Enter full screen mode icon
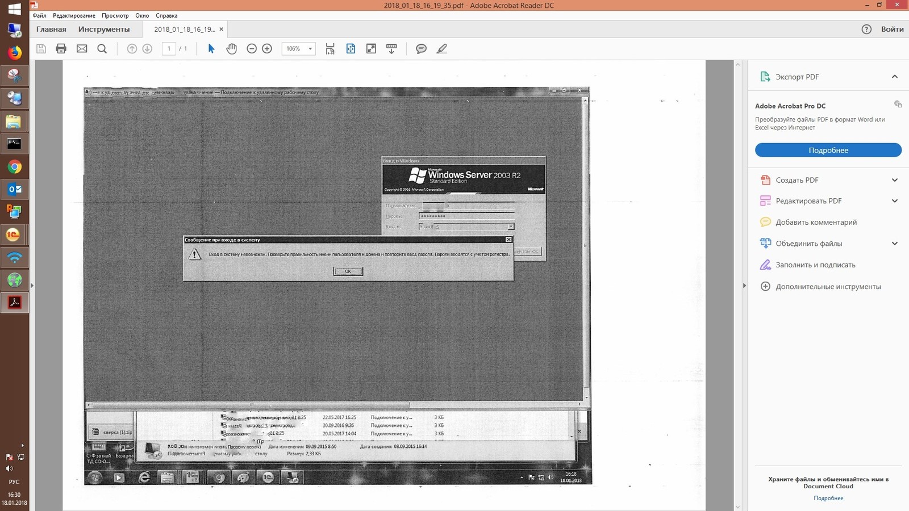This screenshot has height=511, width=909. (x=371, y=49)
